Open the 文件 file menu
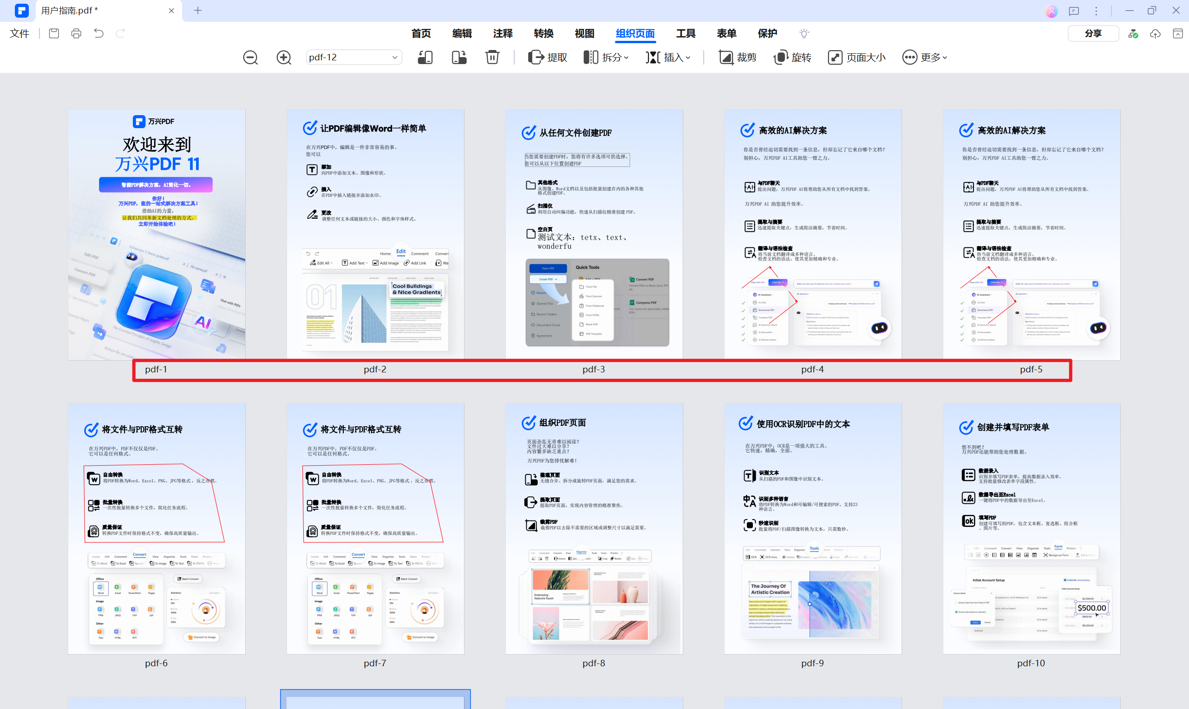 (20, 33)
